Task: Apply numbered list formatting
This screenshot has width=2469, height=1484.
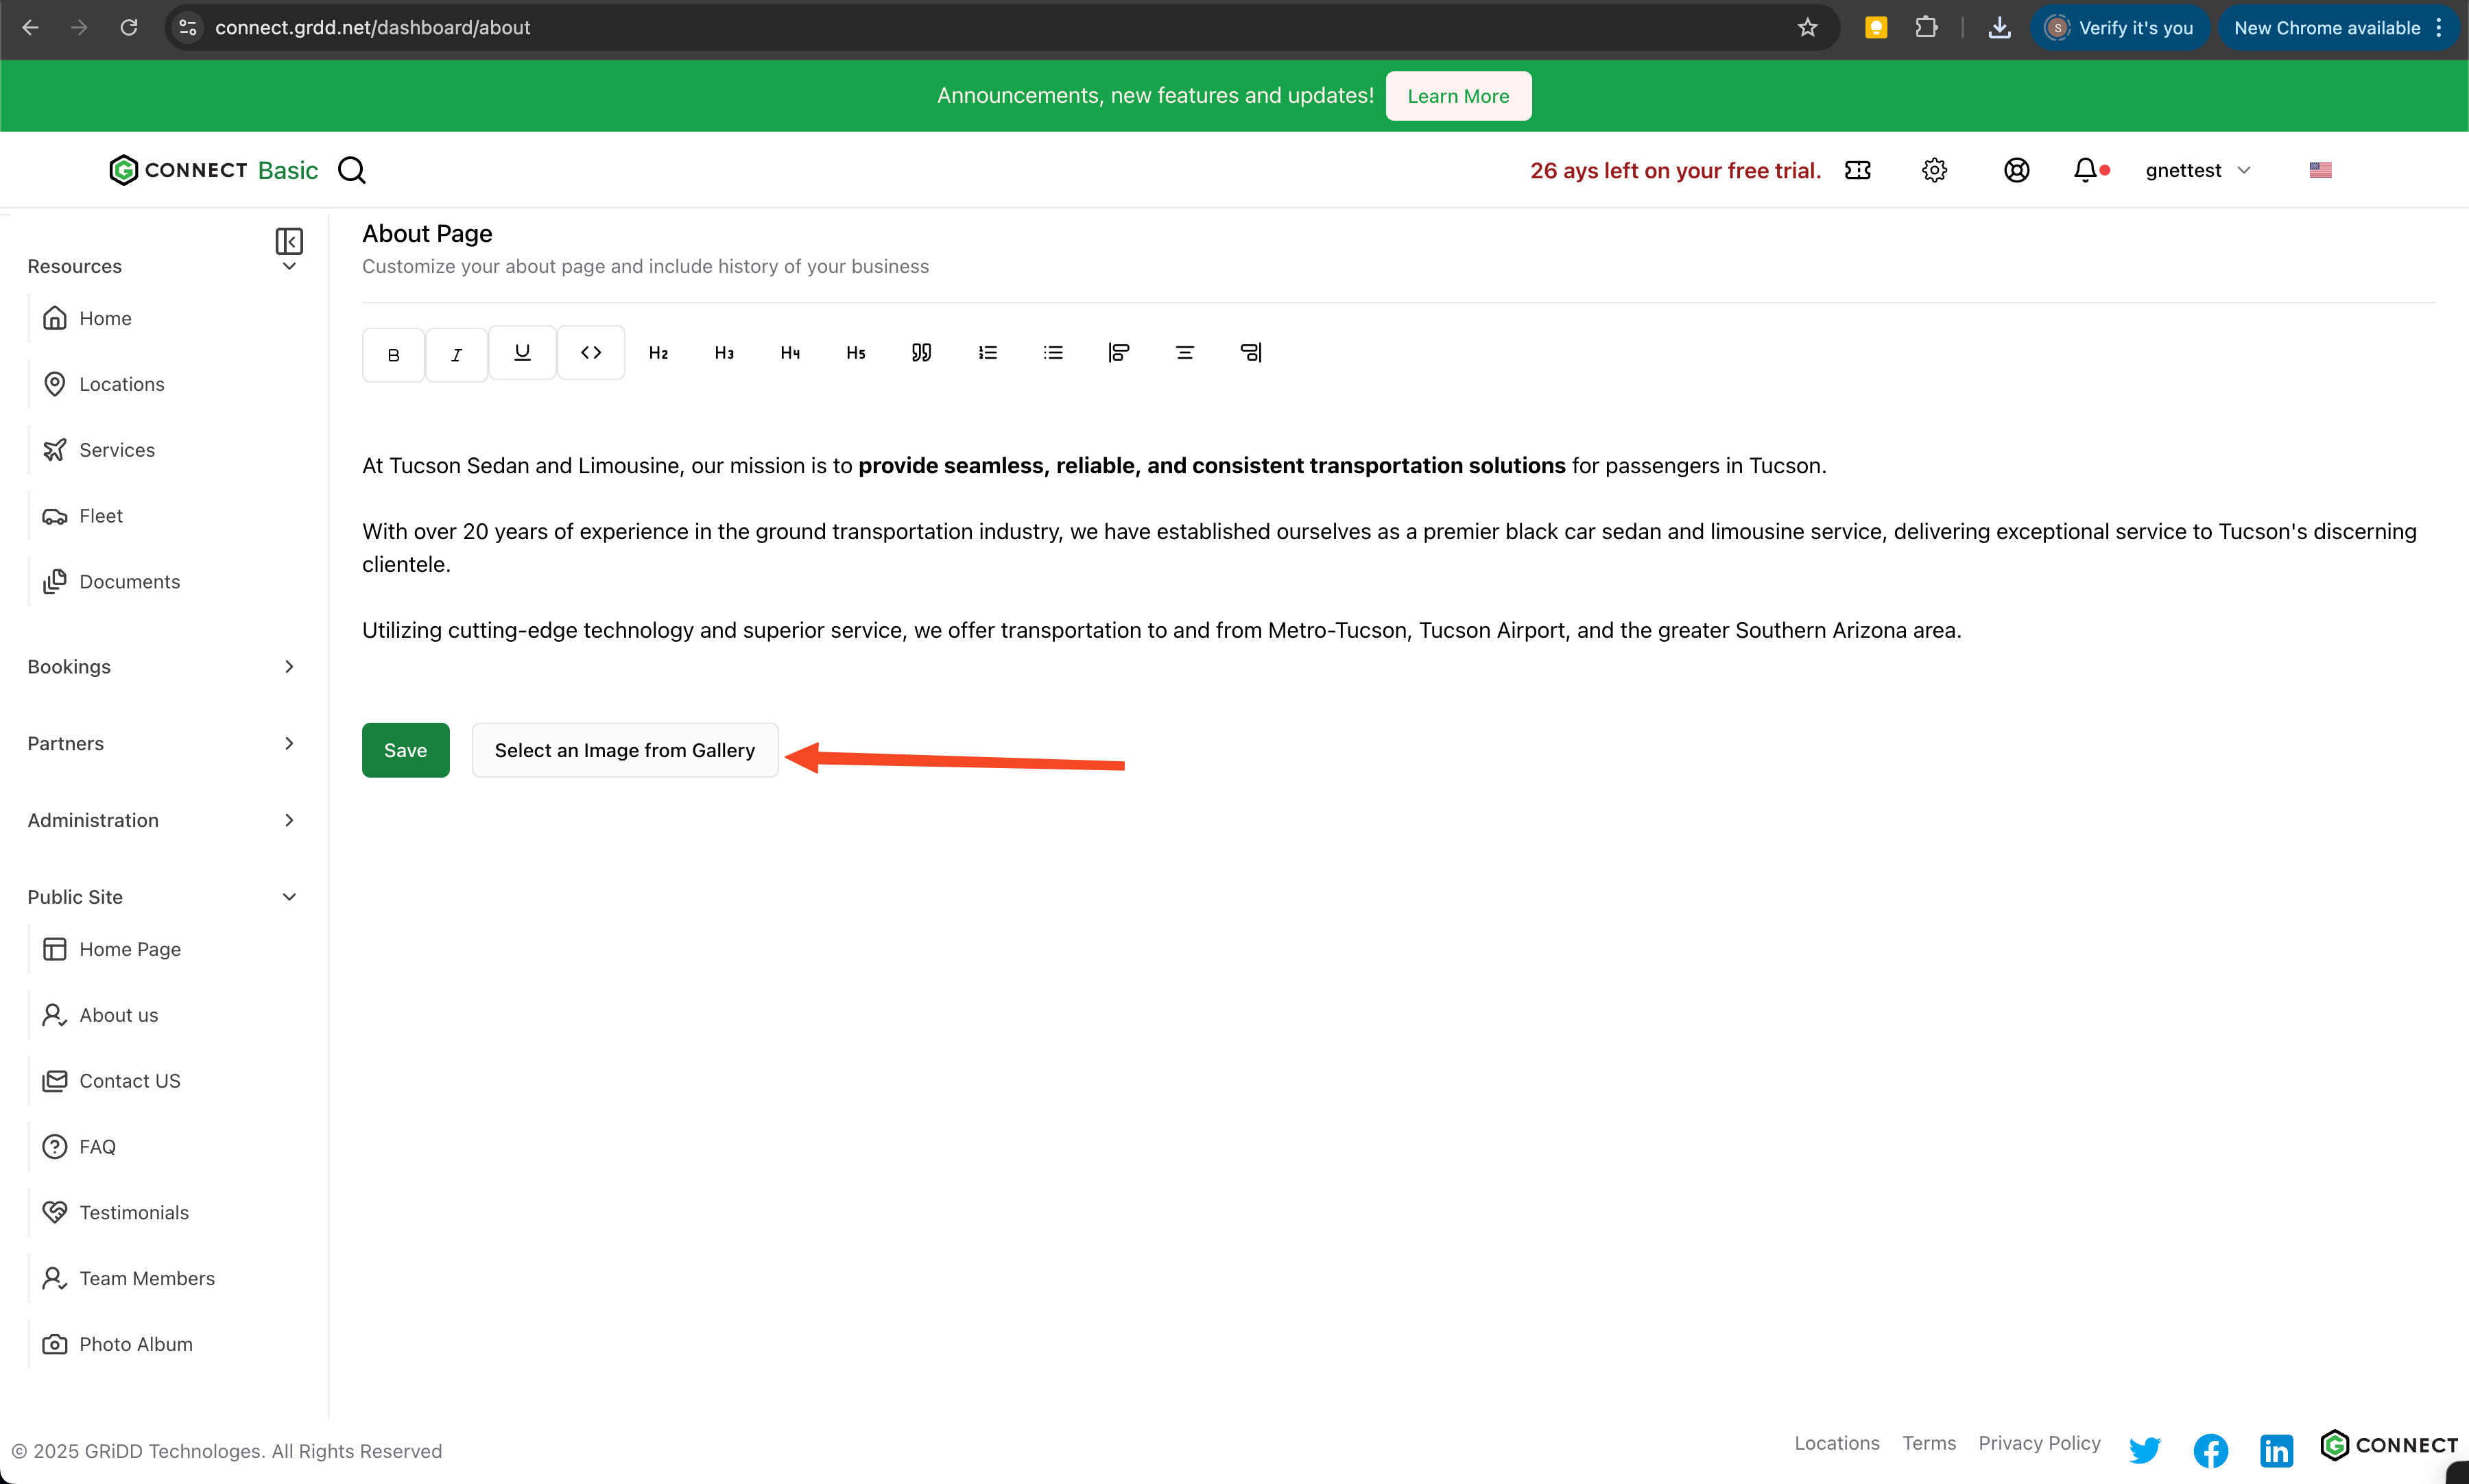Action: point(987,352)
